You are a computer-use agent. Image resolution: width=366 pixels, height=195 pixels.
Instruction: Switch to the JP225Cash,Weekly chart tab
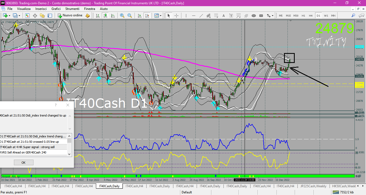click(x=313, y=186)
